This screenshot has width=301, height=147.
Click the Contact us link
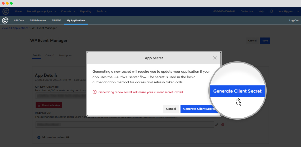[x=247, y=11]
